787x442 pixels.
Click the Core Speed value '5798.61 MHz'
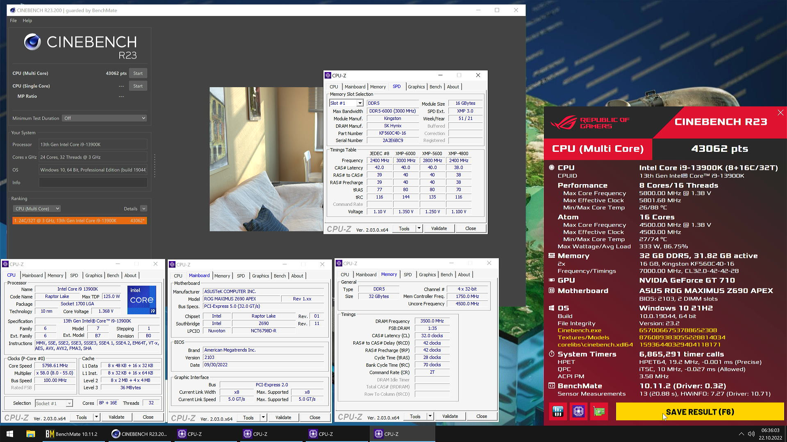pos(55,366)
